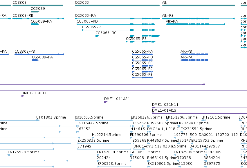This screenshot has height=168, width=247.
Task: Select the EK175529.5prime EST label
Action: point(24,152)
